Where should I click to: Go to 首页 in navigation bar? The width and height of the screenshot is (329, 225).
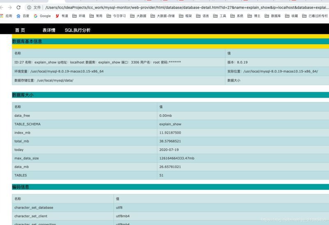20,30
